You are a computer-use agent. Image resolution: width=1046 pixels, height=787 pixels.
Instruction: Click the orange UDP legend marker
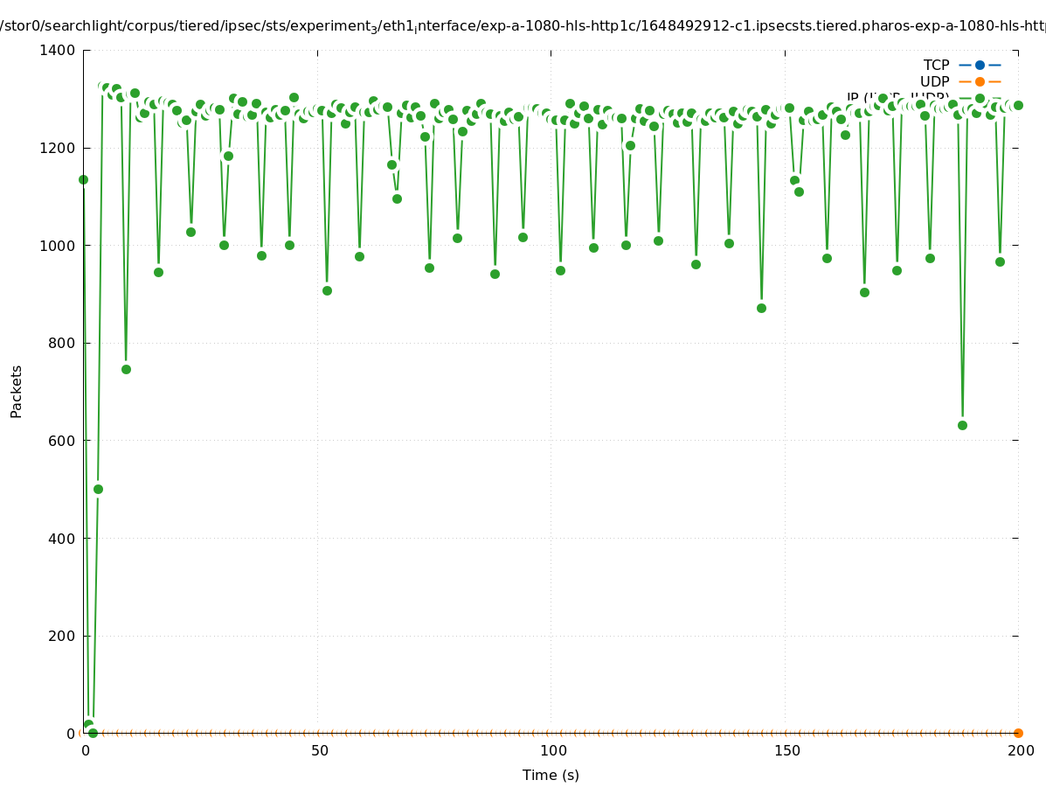tap(980, 81)
